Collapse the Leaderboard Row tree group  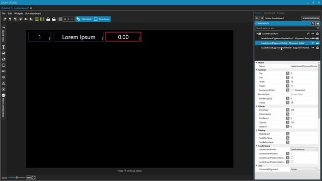point(257,34)
